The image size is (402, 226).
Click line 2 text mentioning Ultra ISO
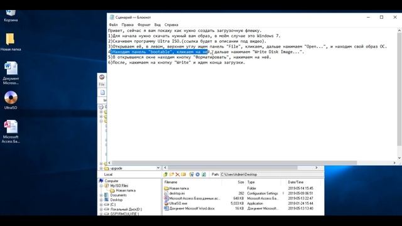(x=187, y=41)
